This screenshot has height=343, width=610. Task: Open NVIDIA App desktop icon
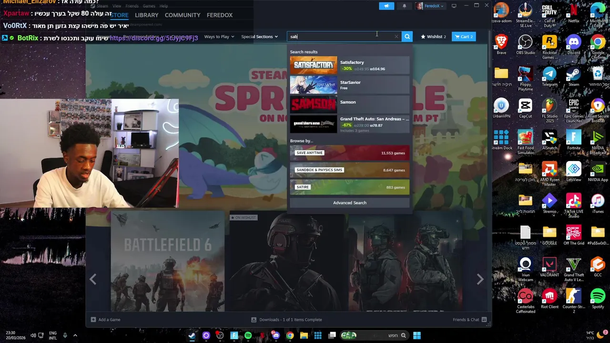coord(598,172)
